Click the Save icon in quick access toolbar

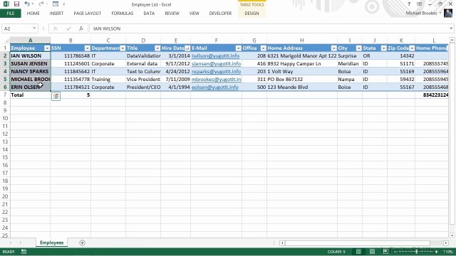click(16, 4)
